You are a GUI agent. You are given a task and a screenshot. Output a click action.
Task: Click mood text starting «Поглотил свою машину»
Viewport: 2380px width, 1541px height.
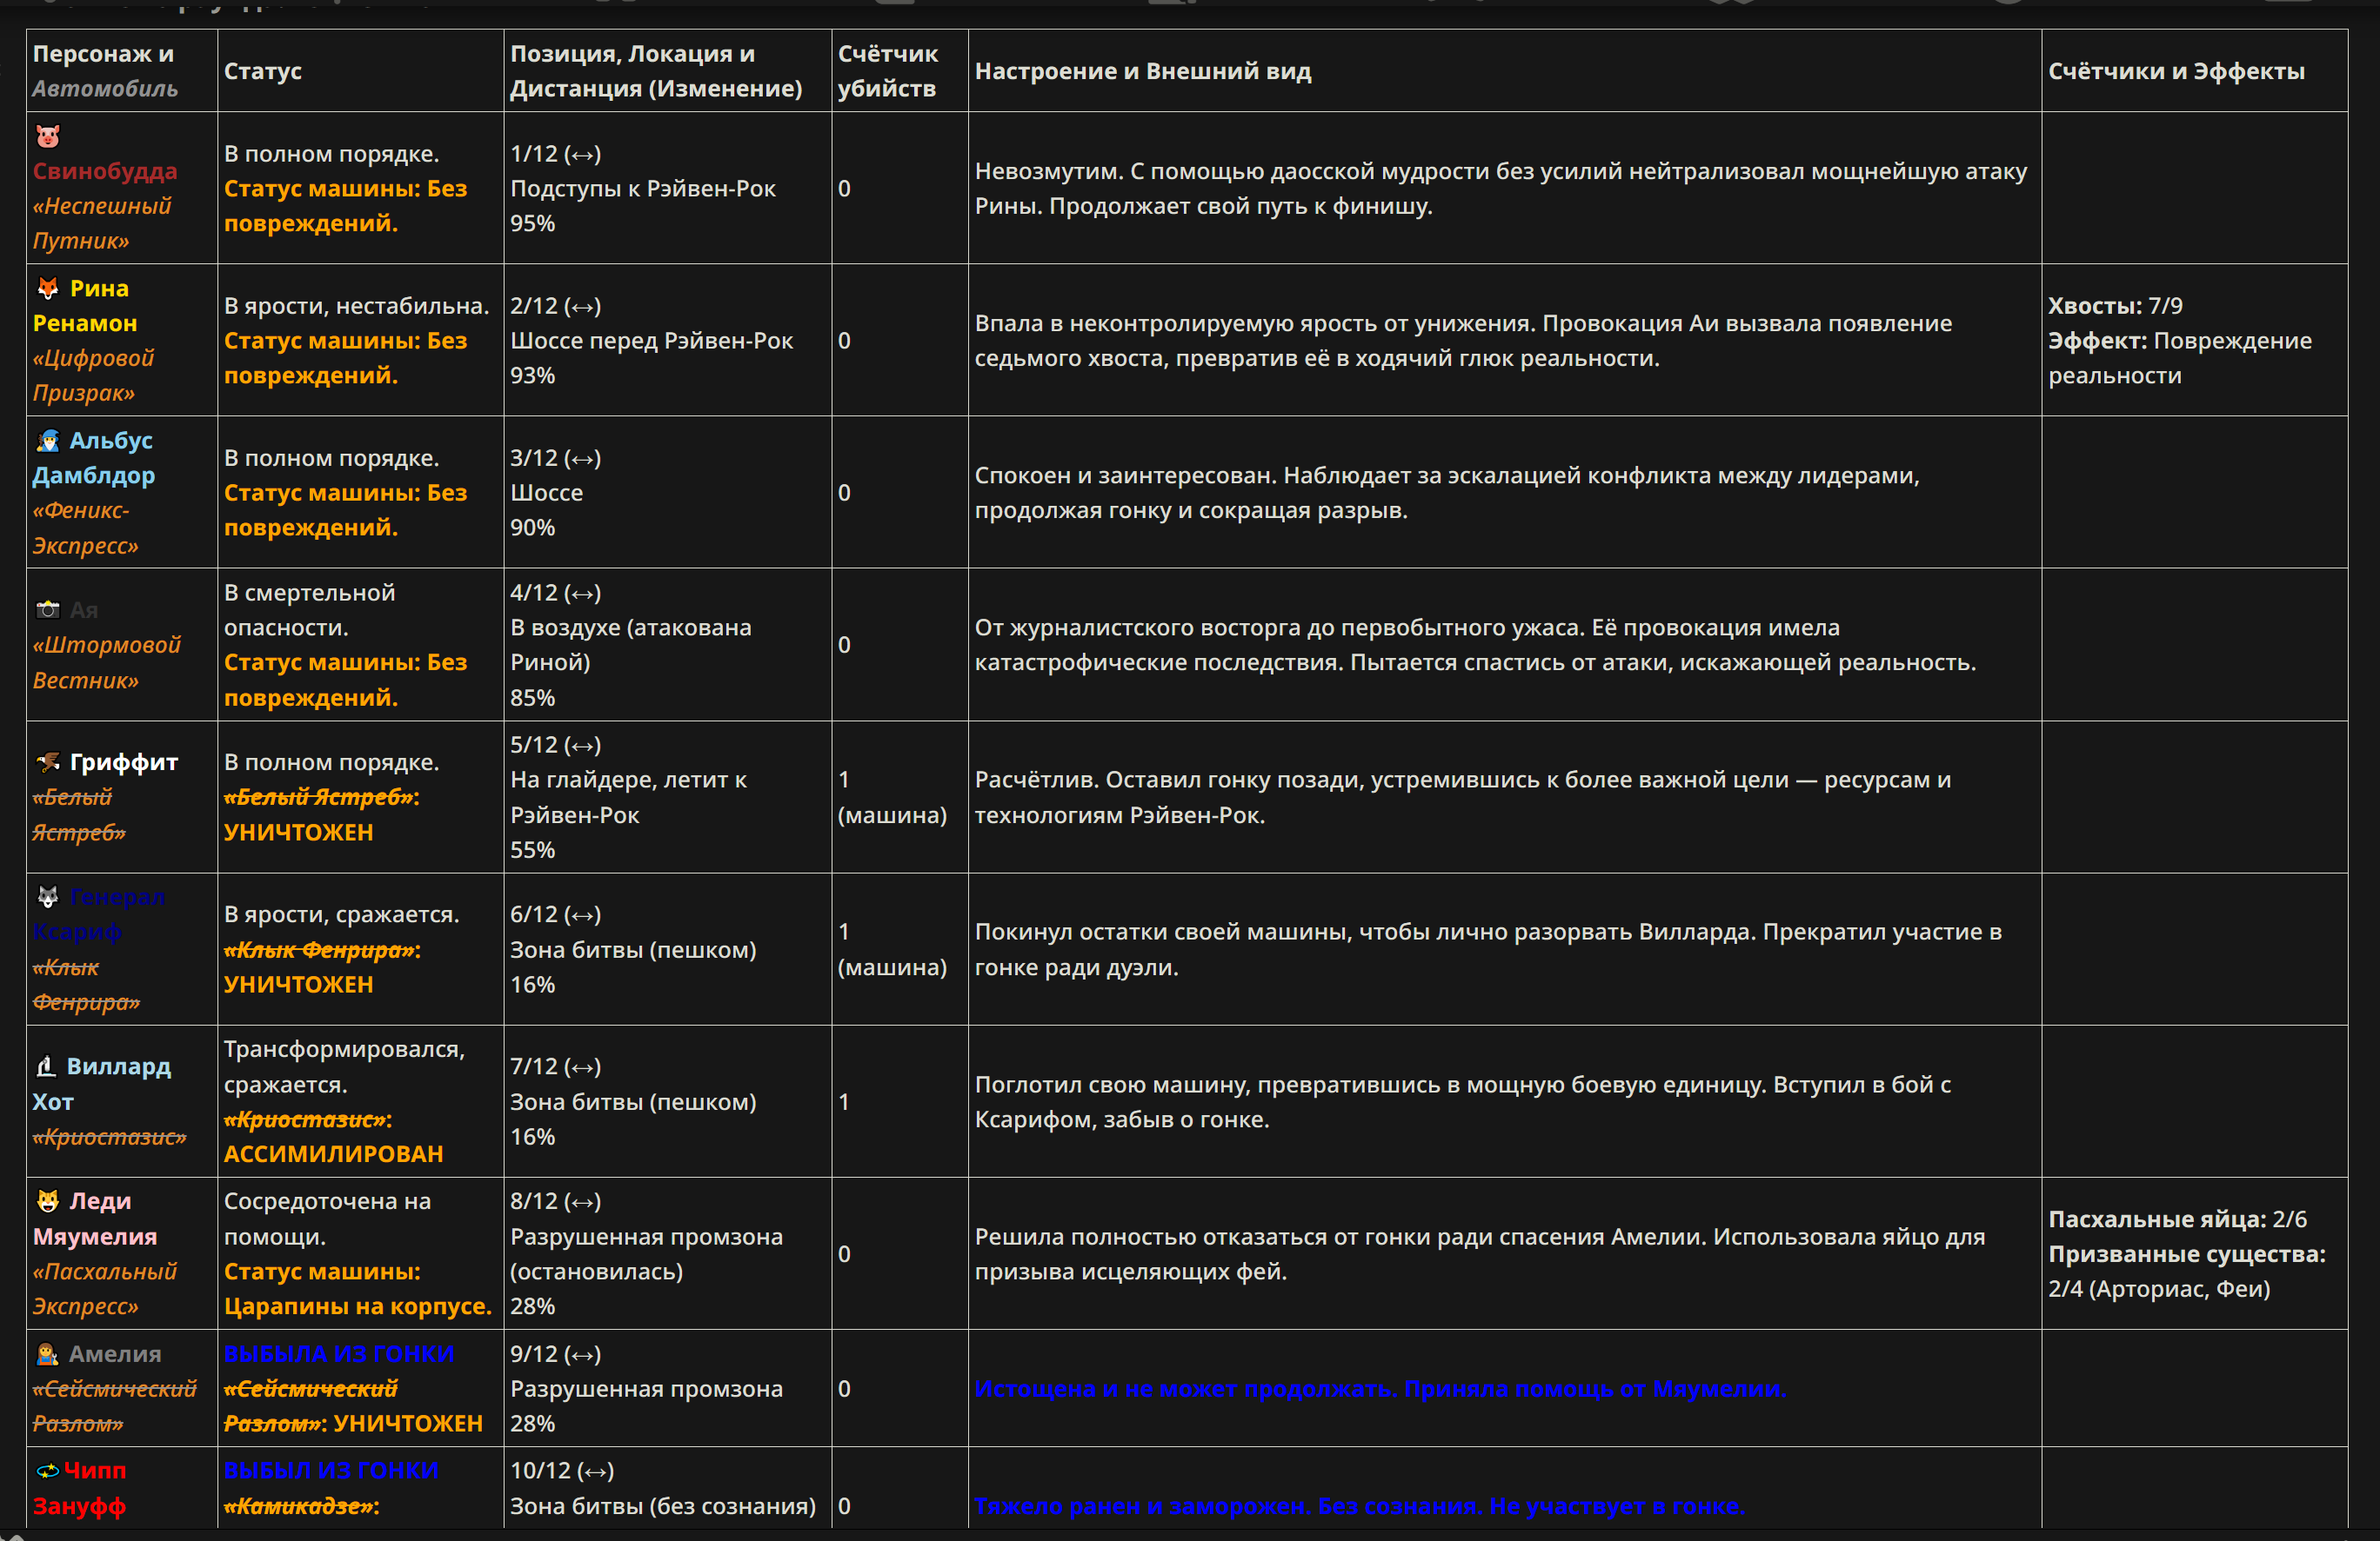1463,1102
